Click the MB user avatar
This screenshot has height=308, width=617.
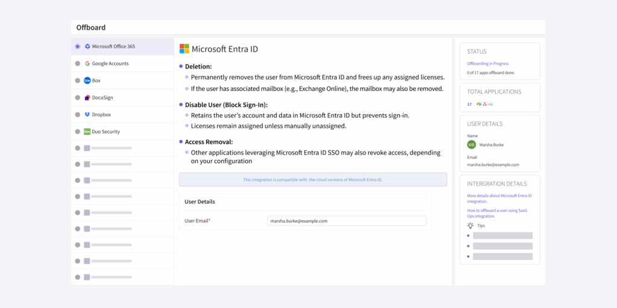click(x=471, y=144)
